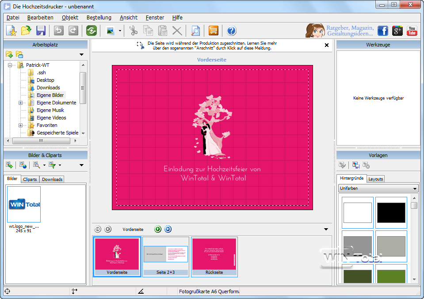Select the black background swatch

click(x=391, y=213)
